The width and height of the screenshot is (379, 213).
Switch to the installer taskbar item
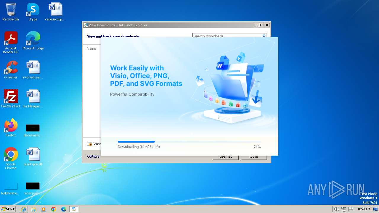coord(74,209)
